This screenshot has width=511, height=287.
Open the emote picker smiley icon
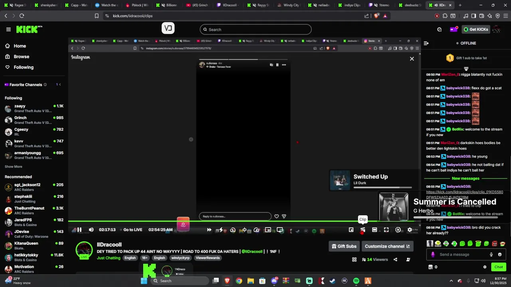click(x=500, y=255)
